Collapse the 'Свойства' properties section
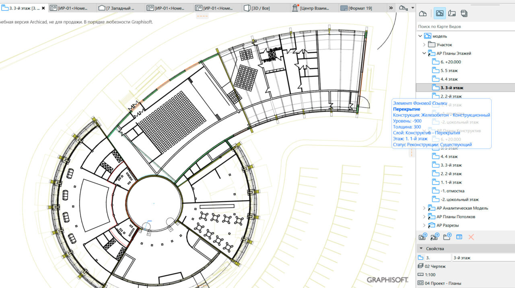The width and height of the screenshot is (515, 288). click(x=420, y=249)
